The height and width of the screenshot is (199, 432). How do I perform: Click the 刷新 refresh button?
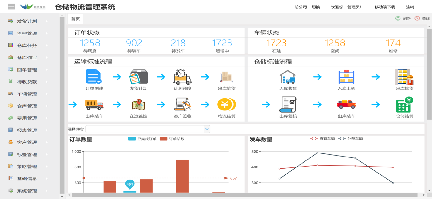403,19
